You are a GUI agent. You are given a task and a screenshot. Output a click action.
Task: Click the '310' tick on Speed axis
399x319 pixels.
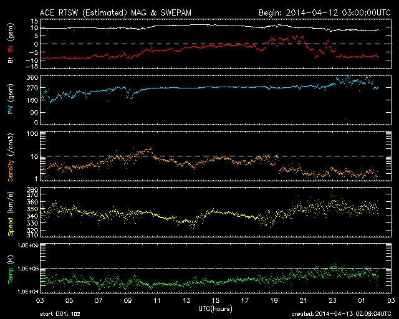coord(32,236)
